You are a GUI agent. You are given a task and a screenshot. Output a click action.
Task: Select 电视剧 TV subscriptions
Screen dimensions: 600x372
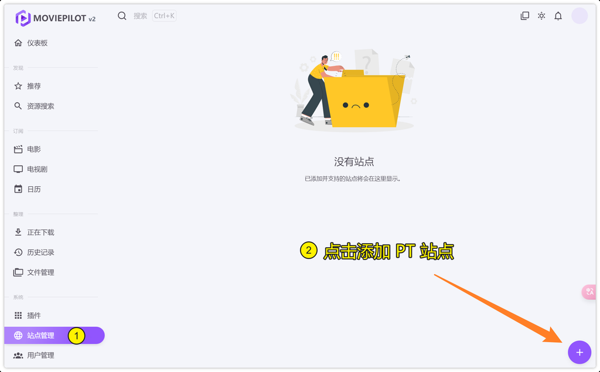[x=37, y=169]
